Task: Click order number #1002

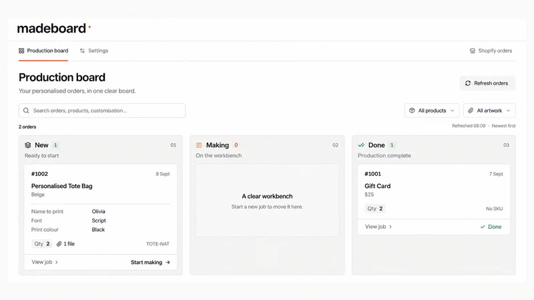Action: pyautogui.click(x=39, y=174)
